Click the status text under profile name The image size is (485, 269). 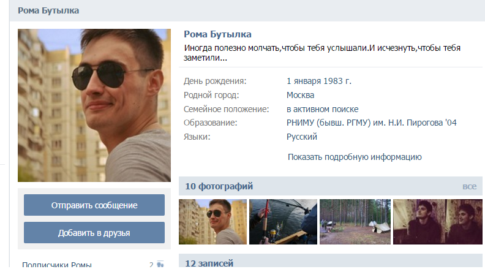click(x=322, y=53)
